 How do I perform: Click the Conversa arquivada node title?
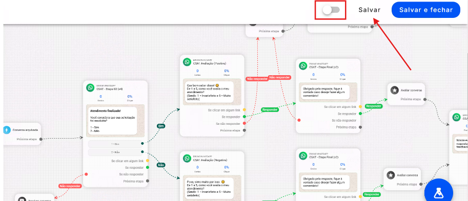25,130
